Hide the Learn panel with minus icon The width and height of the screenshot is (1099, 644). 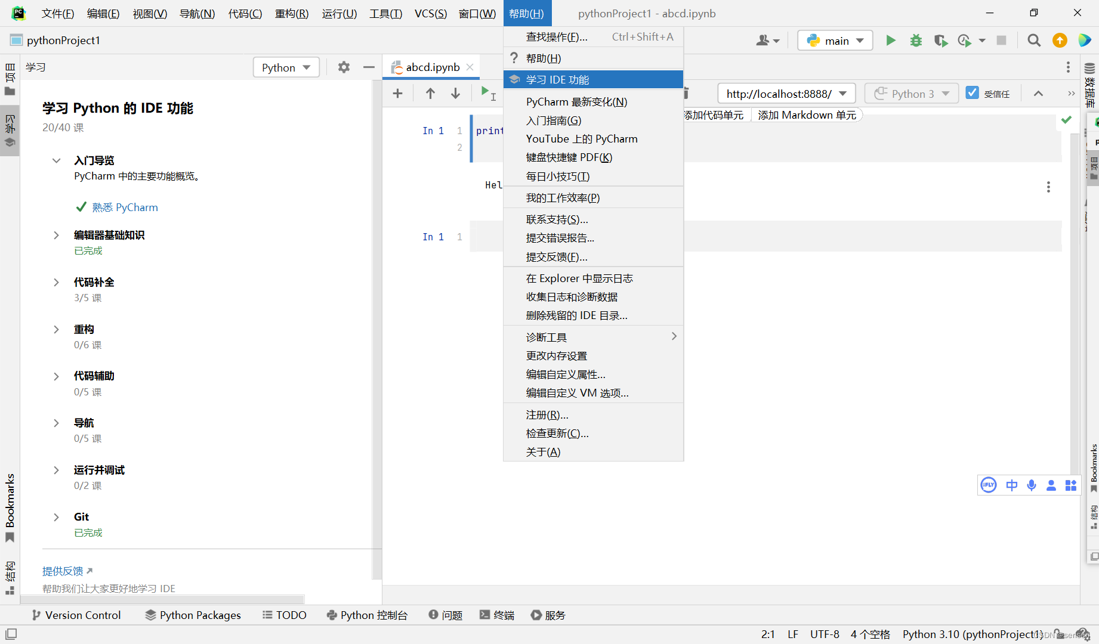(x=369, y=67)
